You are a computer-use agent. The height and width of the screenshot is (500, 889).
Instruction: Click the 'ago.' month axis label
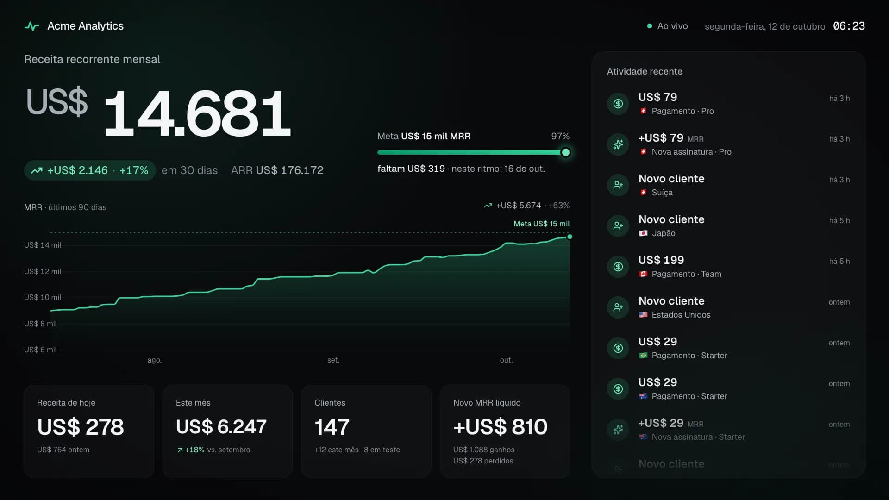[x=155, y=360]
